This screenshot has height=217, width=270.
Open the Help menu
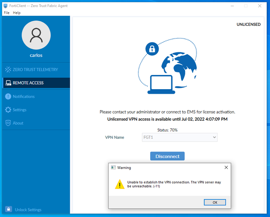pos(17,13)
